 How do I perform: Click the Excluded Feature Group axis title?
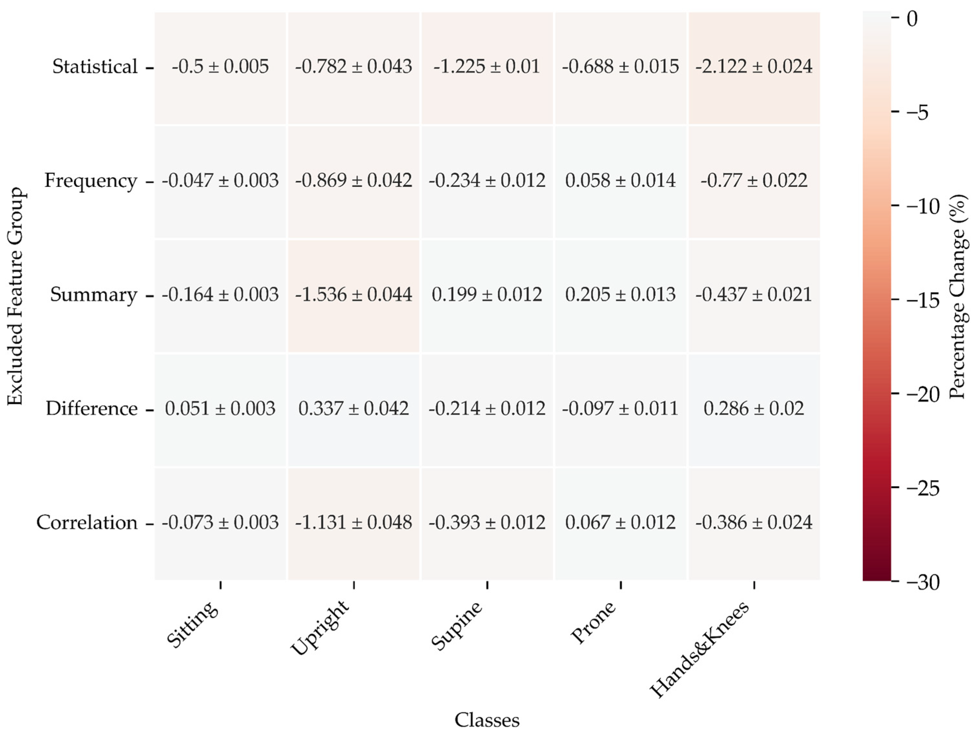point(15,296)
